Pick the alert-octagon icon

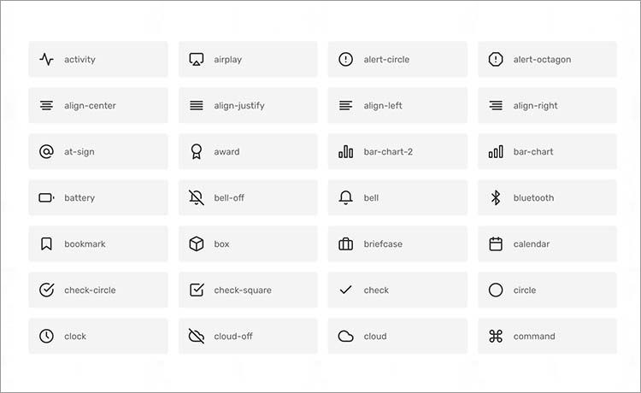(496, 60)
